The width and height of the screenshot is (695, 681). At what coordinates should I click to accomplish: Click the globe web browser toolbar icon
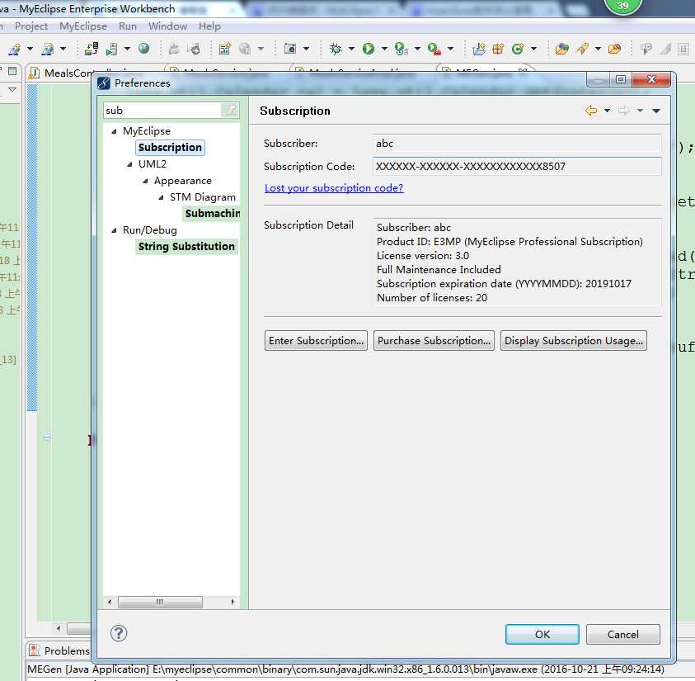click(x=143, y=48)
